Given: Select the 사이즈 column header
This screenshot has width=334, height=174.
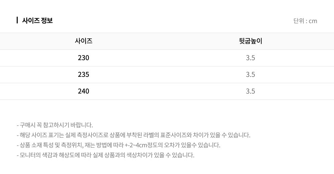Looking at the screenshot, I should pos(83,41).
